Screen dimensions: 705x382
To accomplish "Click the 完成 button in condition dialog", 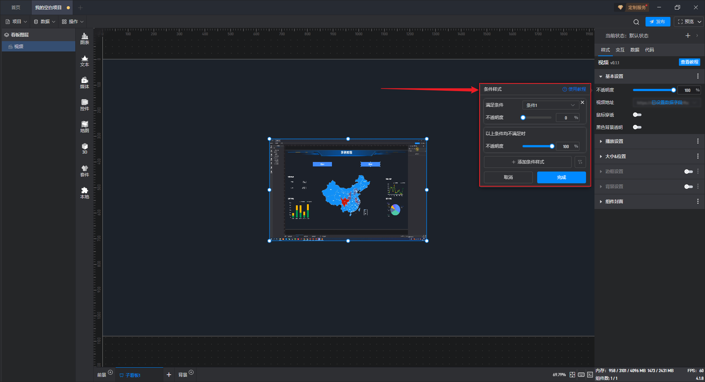I will 561,177.
